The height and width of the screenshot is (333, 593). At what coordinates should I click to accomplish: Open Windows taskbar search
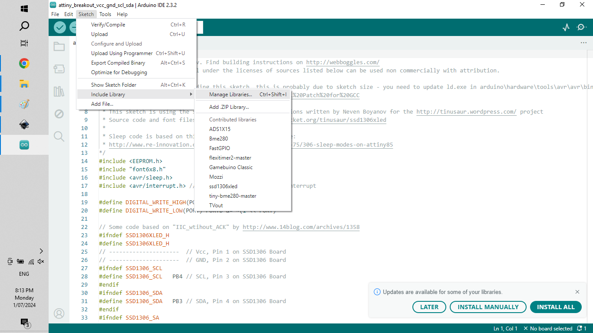click(x=24, y=26)
